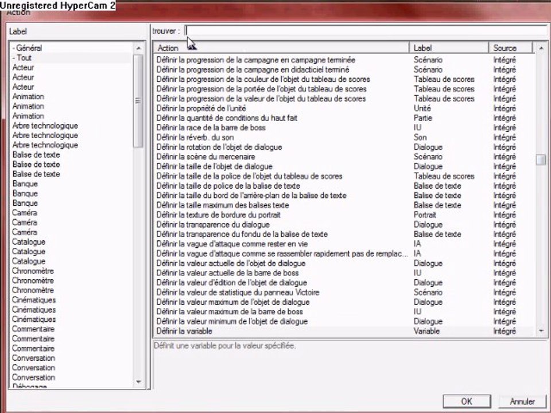Click label list scrollbar thumb
Screen dimensions: 551x413
pyautogui.click(x=138, y=101)
